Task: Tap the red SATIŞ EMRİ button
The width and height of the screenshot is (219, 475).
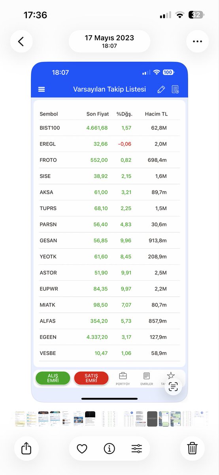Action: (x=91, y=378)
